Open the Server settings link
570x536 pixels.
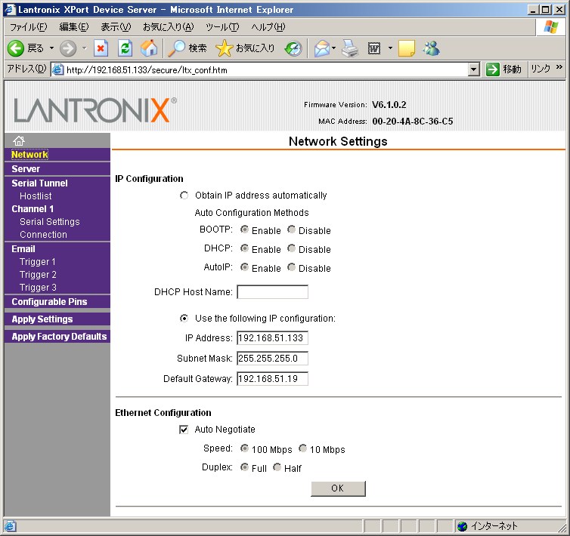pyautogui.click(x=26, y=169)
